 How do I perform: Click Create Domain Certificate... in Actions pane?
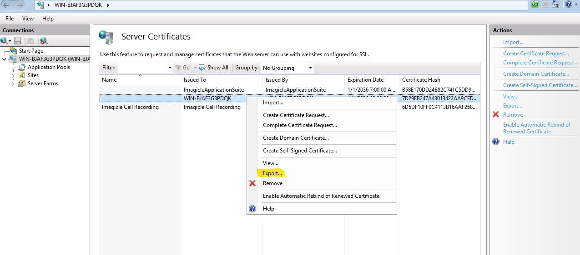536,74
